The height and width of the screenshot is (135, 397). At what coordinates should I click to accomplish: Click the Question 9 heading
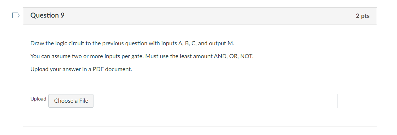pyautogui.click(x=47, y=15)
